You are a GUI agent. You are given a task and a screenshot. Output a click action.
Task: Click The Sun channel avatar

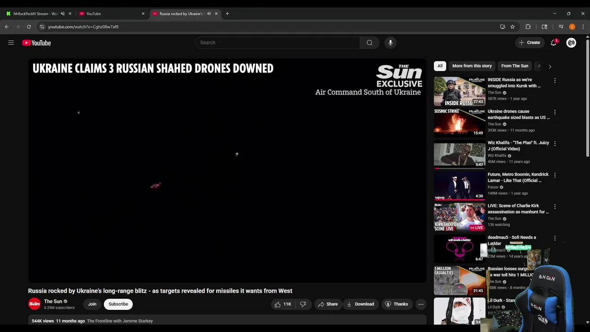[35, 304]
